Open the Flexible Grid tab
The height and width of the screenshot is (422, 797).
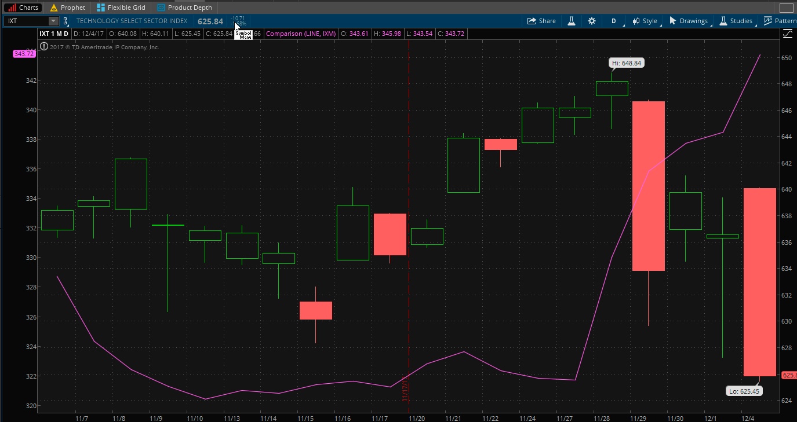[x=121, y=8]
